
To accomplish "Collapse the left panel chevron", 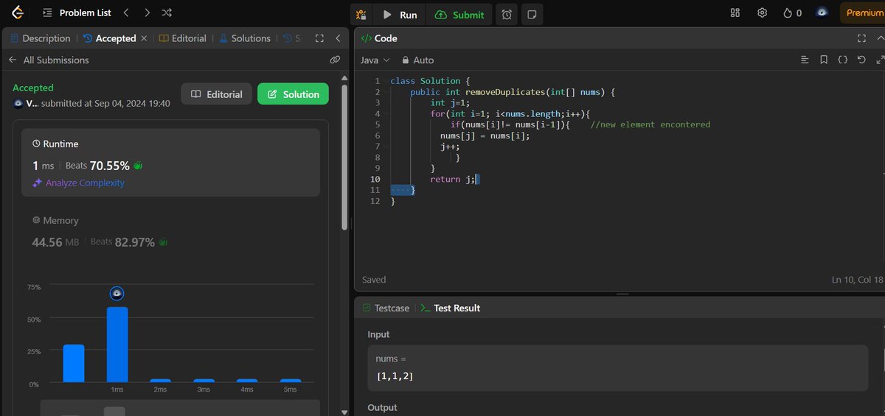I will click(337, 38).
